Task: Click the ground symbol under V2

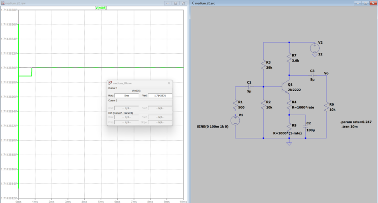Action: pos(315,55)
